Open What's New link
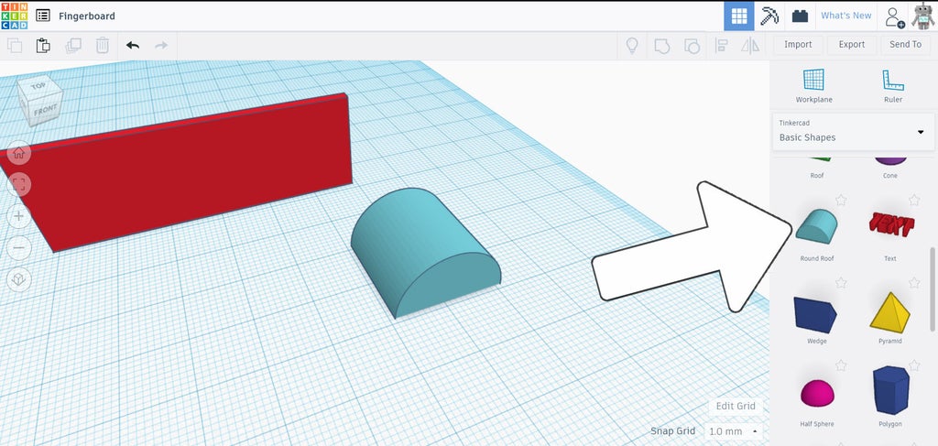 [845, 16]
